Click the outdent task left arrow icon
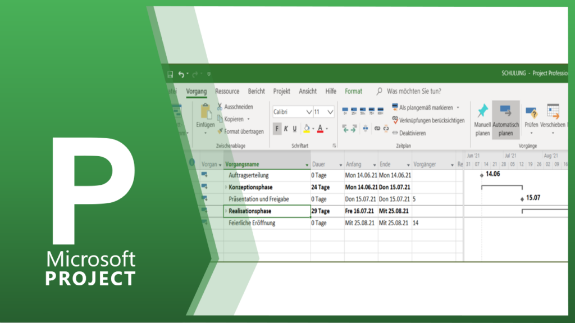Viewport: 575px width, 323px height. [345, 129]
